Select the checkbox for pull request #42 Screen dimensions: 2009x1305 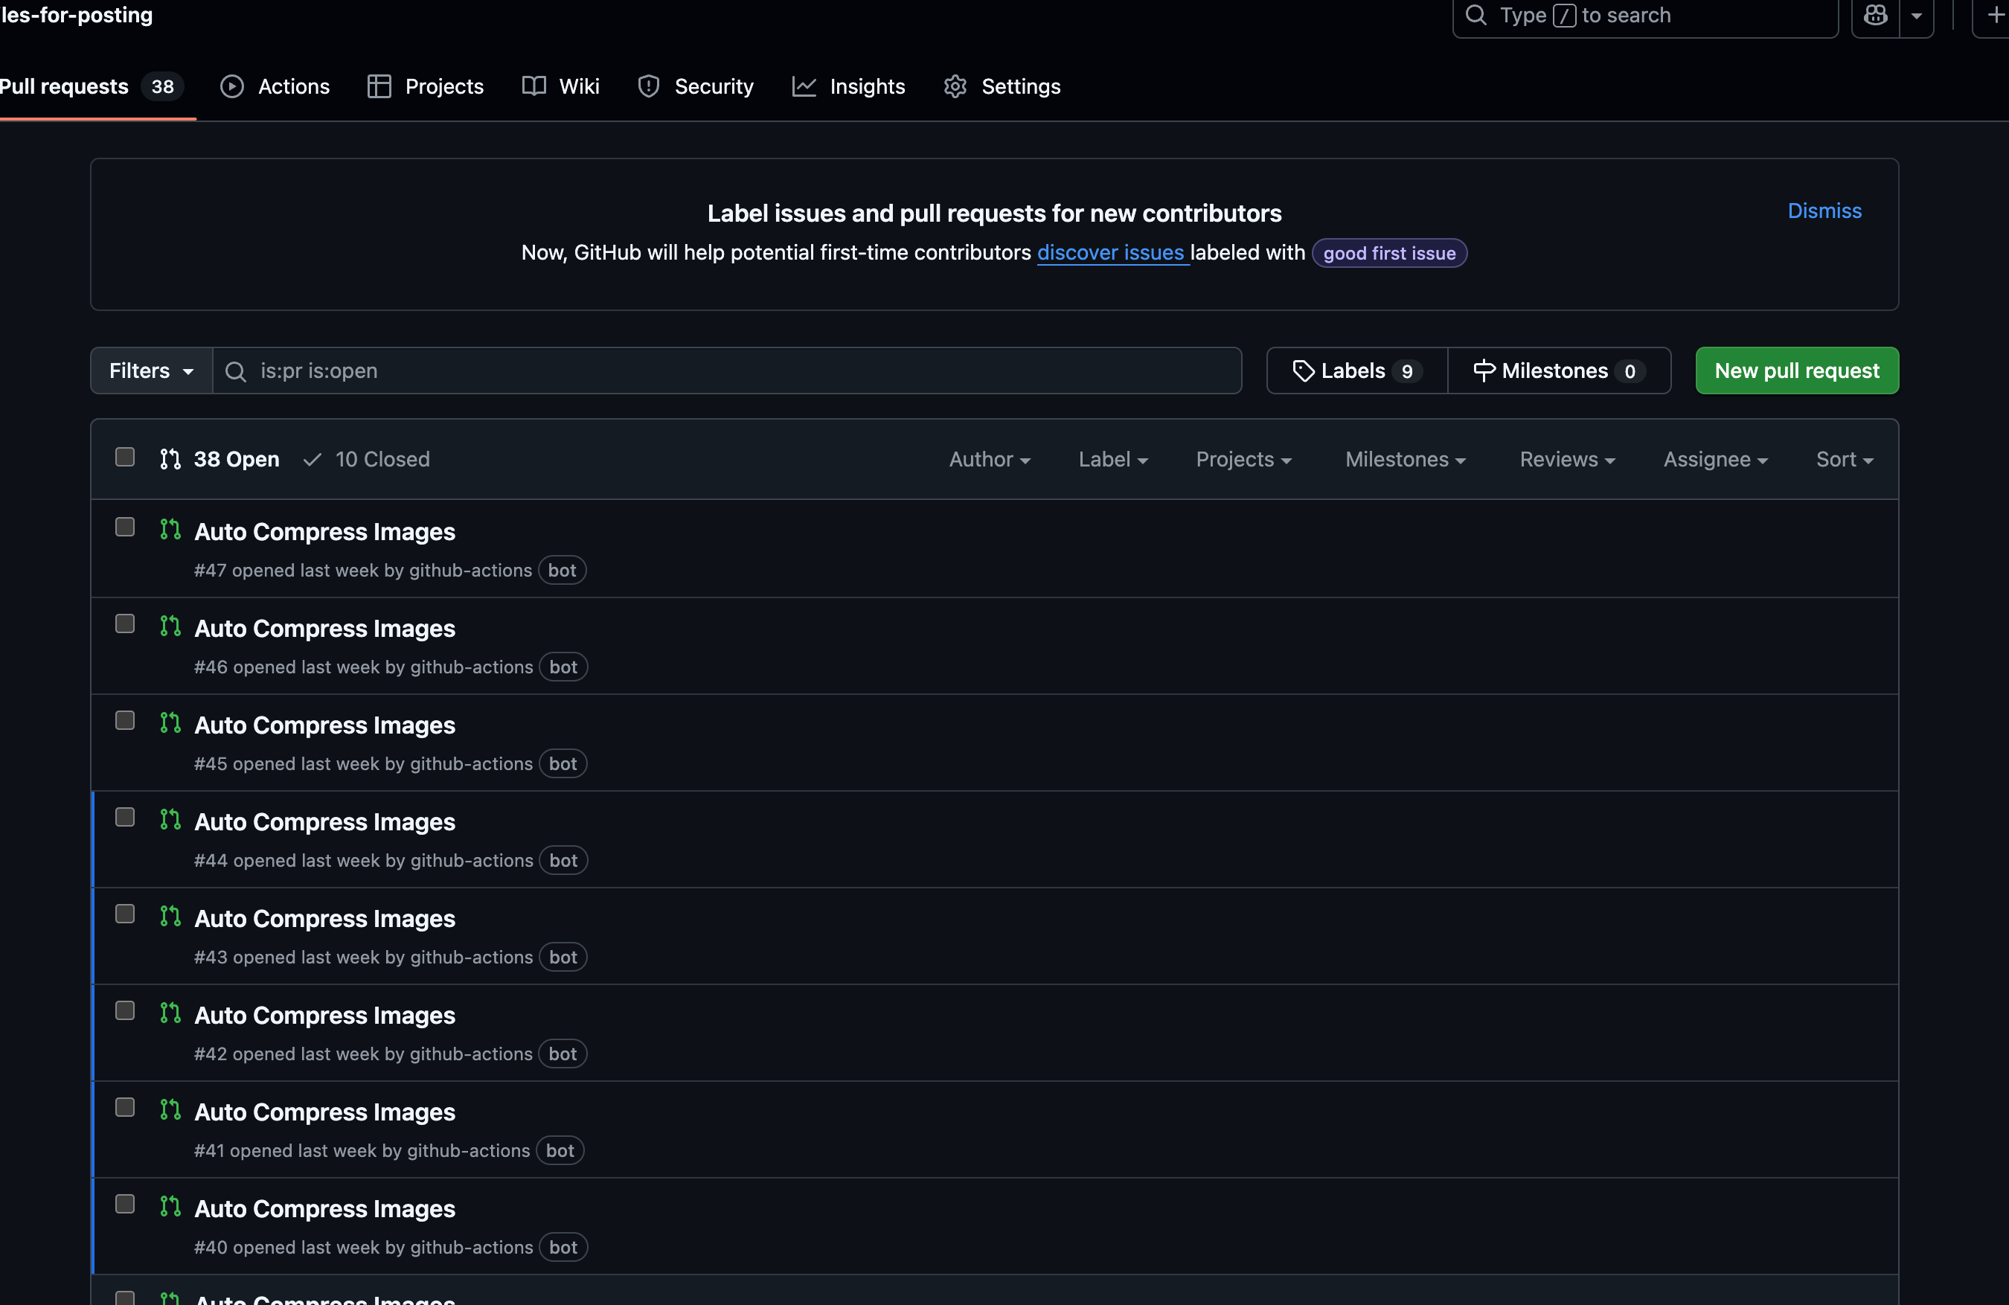coord(125,1010)
